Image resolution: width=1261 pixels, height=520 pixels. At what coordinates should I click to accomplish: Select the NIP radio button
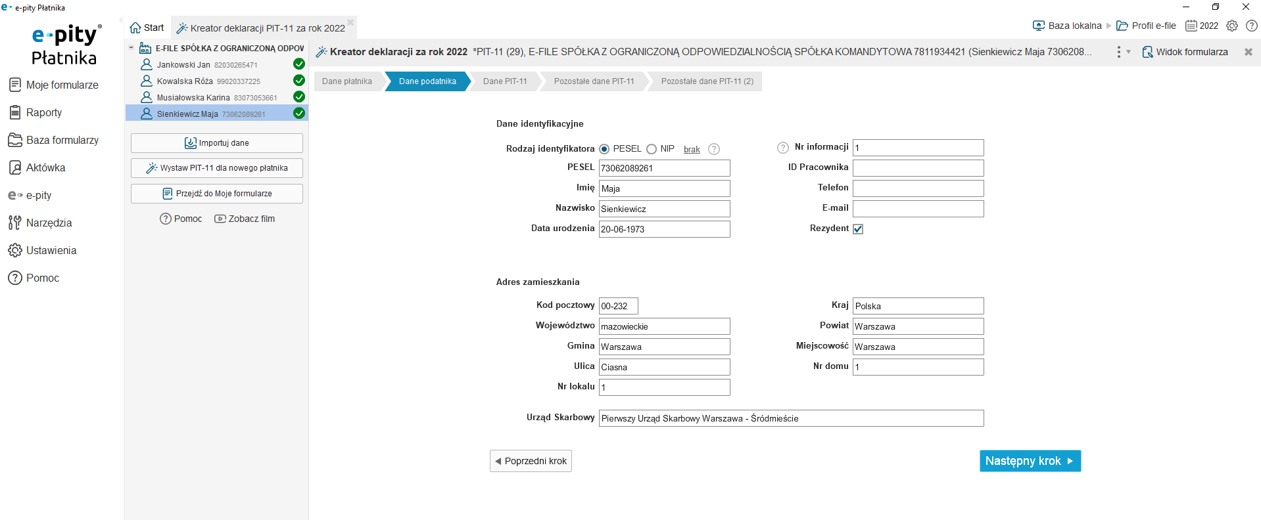(652, 149)
